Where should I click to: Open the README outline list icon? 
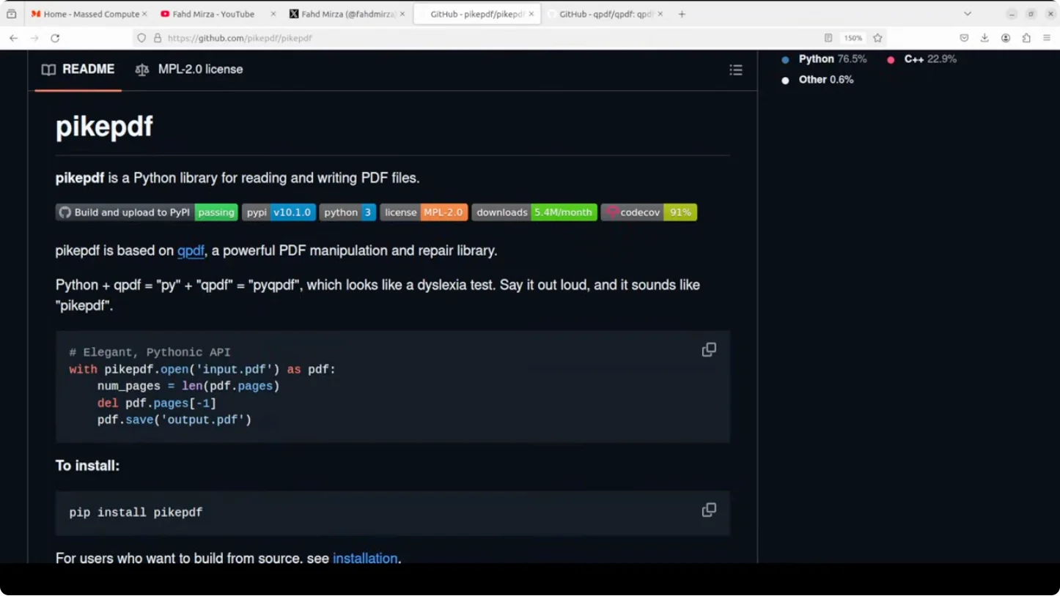point(735,70)
